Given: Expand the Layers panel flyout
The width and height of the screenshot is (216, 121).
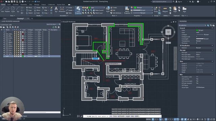Looking at the screenshot, I should [90, 16].
